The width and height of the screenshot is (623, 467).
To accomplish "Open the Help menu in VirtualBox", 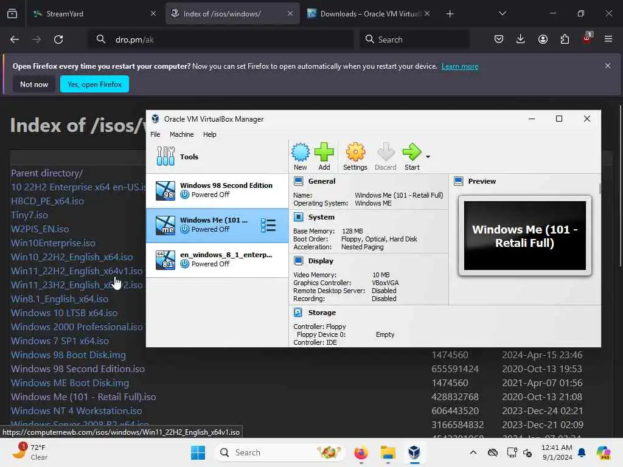I will (209, 134).
